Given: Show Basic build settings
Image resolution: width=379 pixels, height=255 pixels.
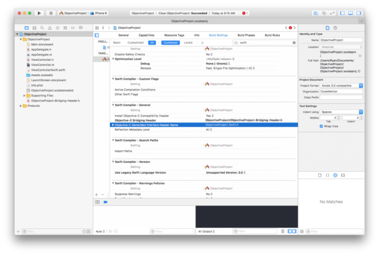Looking at the screenshot, I should [x=117, y=43].
